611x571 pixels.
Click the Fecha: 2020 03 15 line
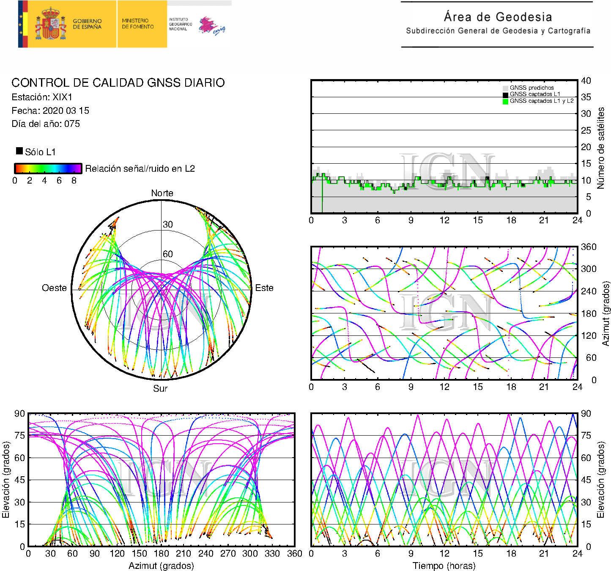point(50,111)
